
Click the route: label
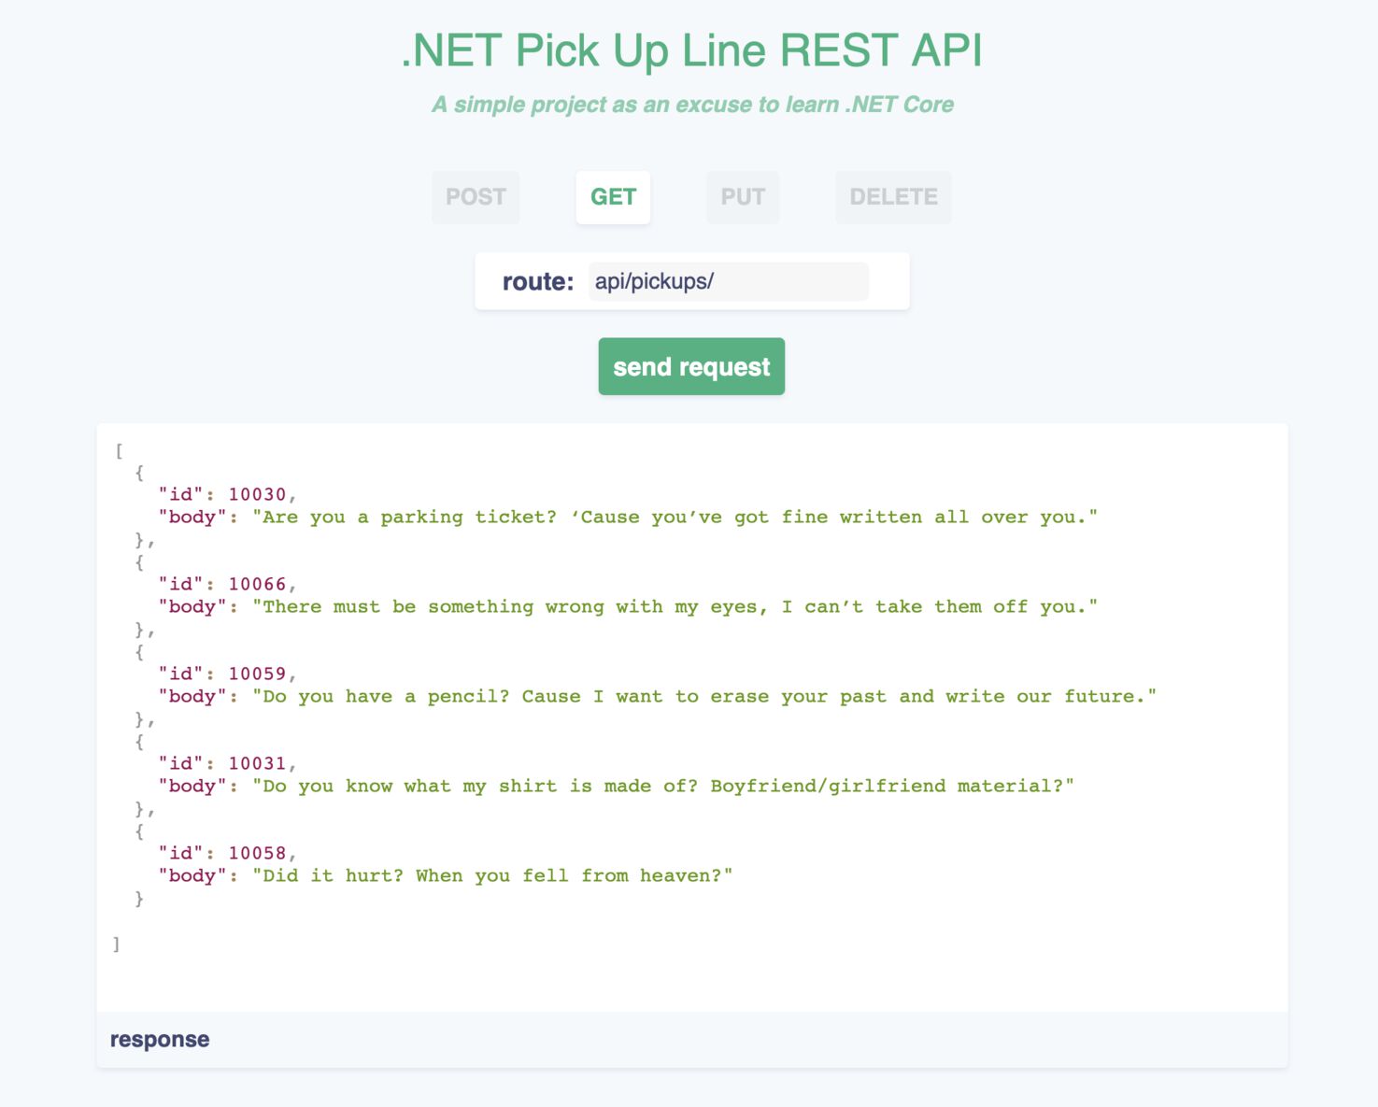pos(538,281)
